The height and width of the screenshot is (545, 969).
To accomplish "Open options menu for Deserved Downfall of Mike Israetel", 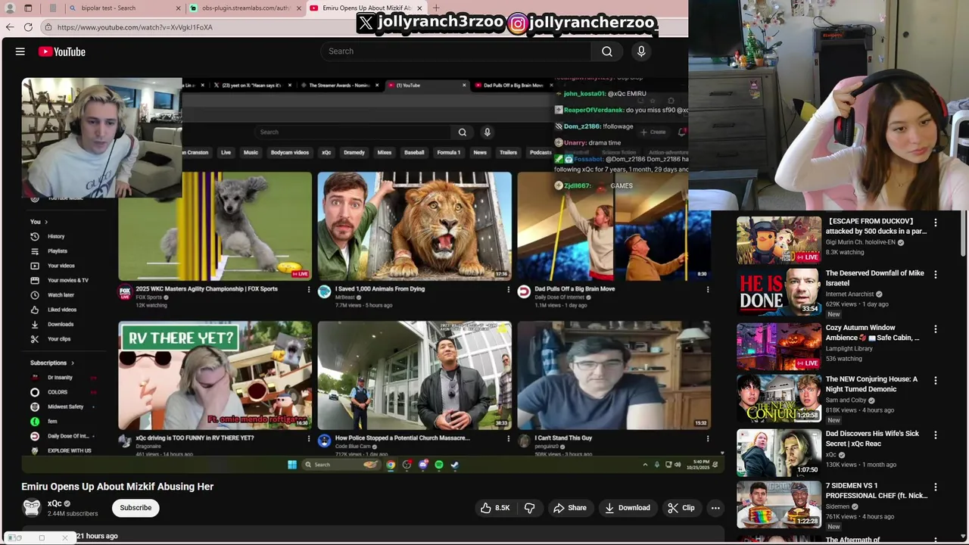I will 936,274.
